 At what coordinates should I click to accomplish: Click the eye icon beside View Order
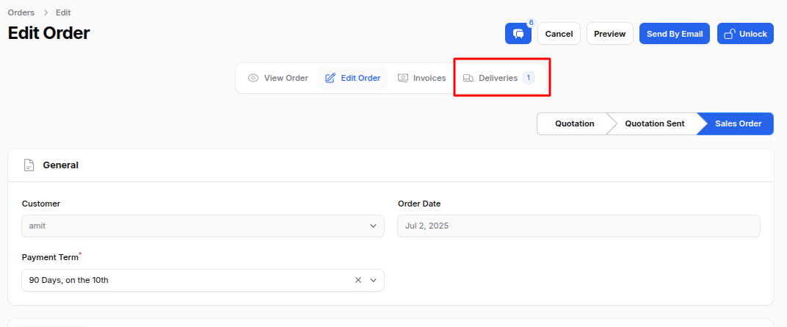click(253, 79)
